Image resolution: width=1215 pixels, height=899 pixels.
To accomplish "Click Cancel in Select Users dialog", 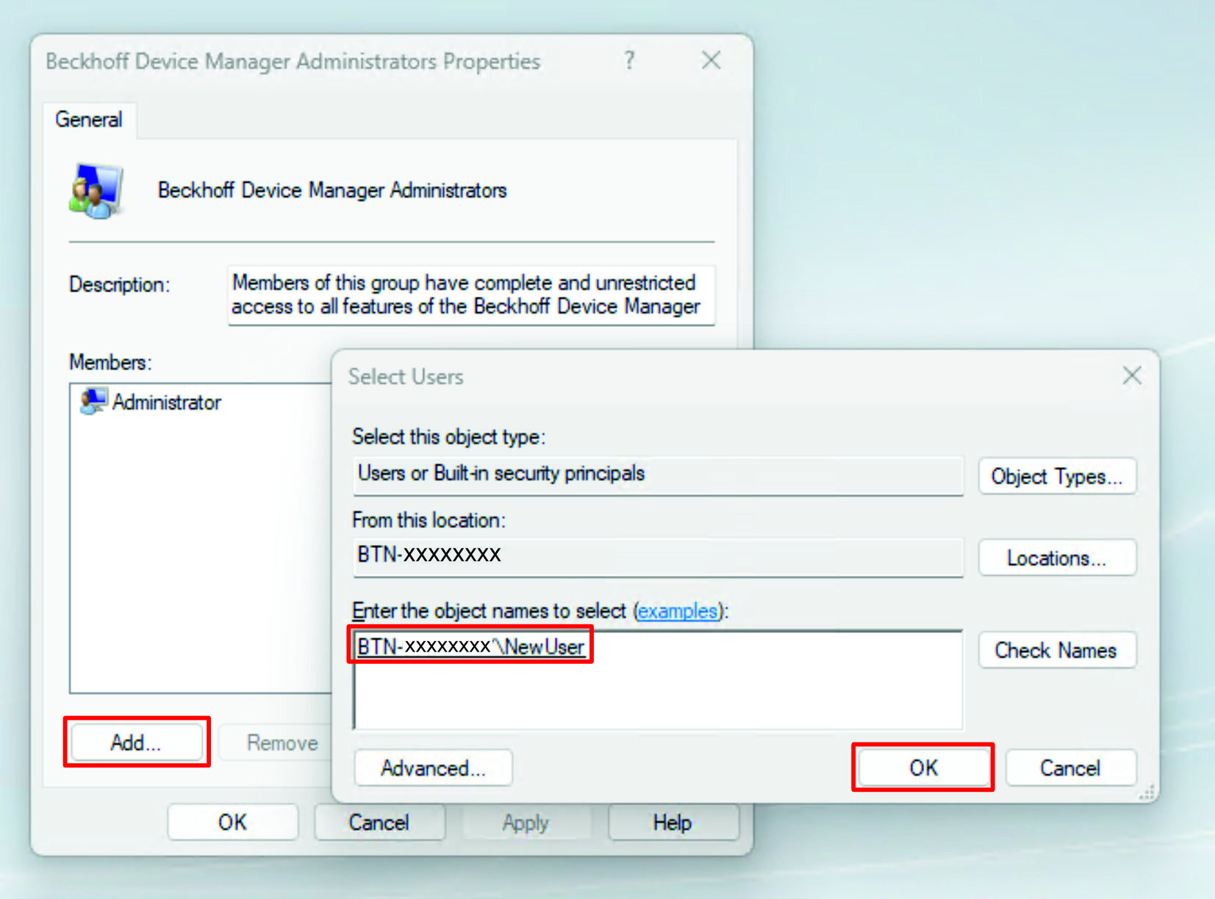I will click(x=1071, y=768).
